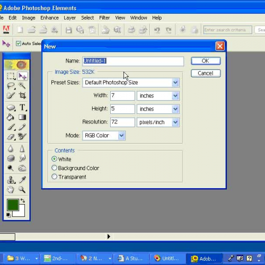265x265 pixels.
Task: Select the Move tool in toolbox
Action: (x=22, y=76)
